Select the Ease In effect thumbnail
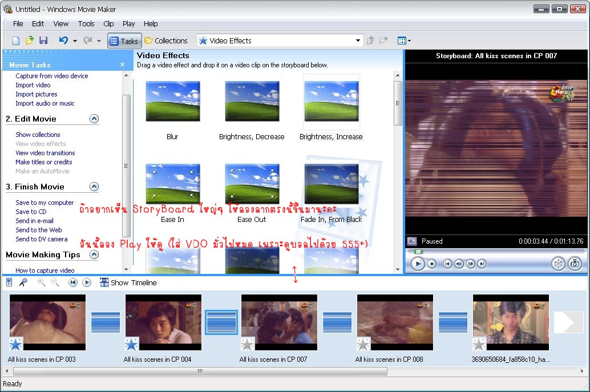 [x=173, y=184]
